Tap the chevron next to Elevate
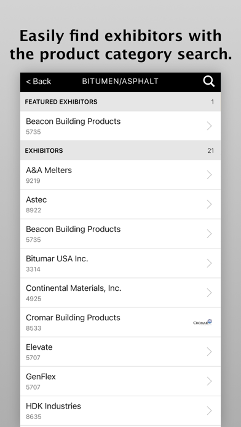Viewport: 241px width, 427px height. [210, 352]
